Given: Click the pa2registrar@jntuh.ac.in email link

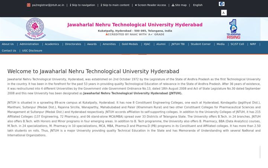Looking at the screenshot, I should point(48,5).
